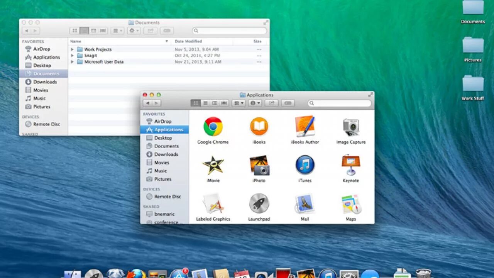This screenshot has height=278, width=494.
Task: Go back in the Applications window
Action: (147, 103)
